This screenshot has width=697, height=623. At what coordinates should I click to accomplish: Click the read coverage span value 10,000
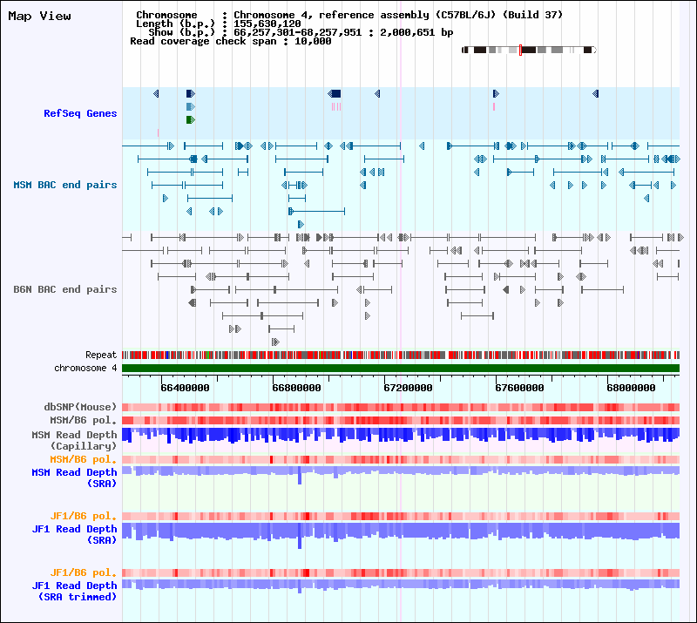(313, 41)
